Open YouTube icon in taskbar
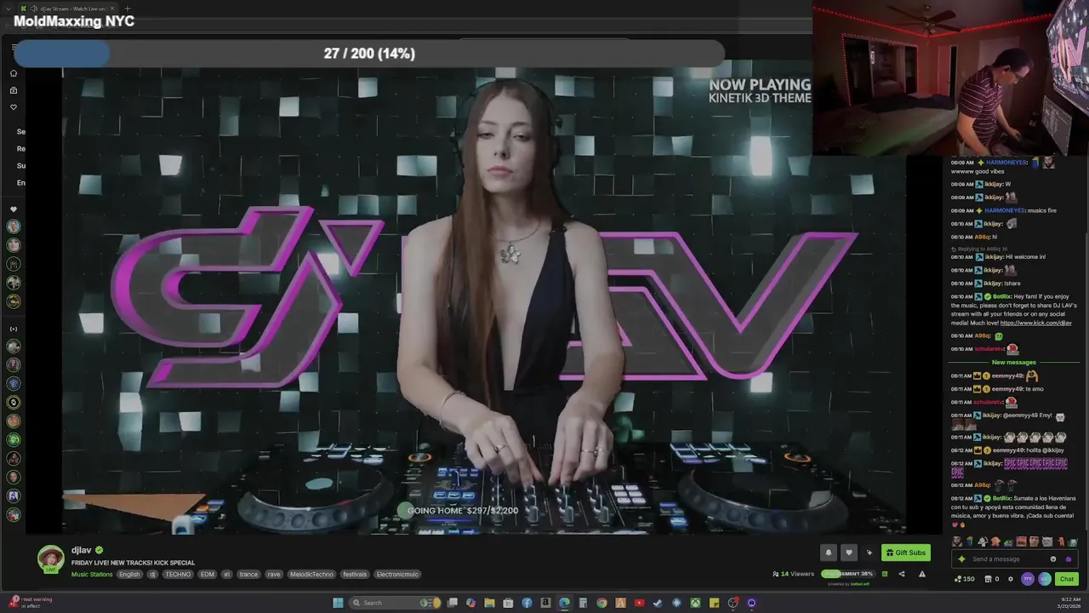 click(639, 603)
